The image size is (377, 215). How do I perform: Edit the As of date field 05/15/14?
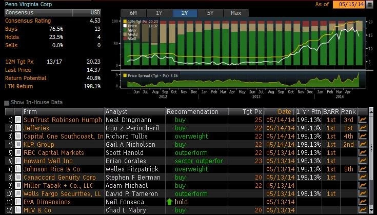(x=349, y=4)
